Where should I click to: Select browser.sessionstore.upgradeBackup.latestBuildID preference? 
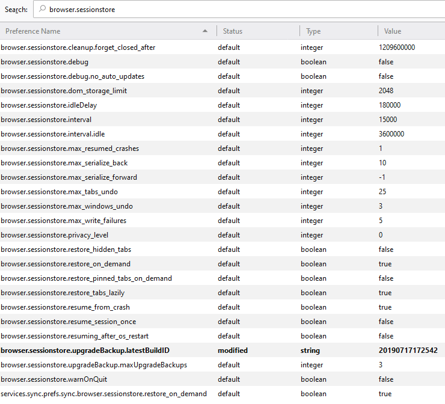click(x=85, y=350)
